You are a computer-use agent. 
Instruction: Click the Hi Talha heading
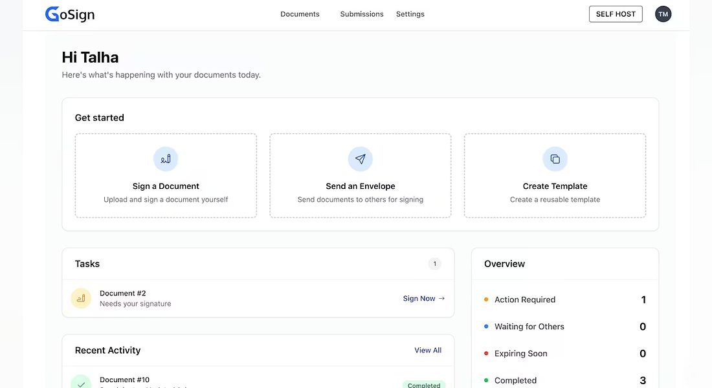90,57
